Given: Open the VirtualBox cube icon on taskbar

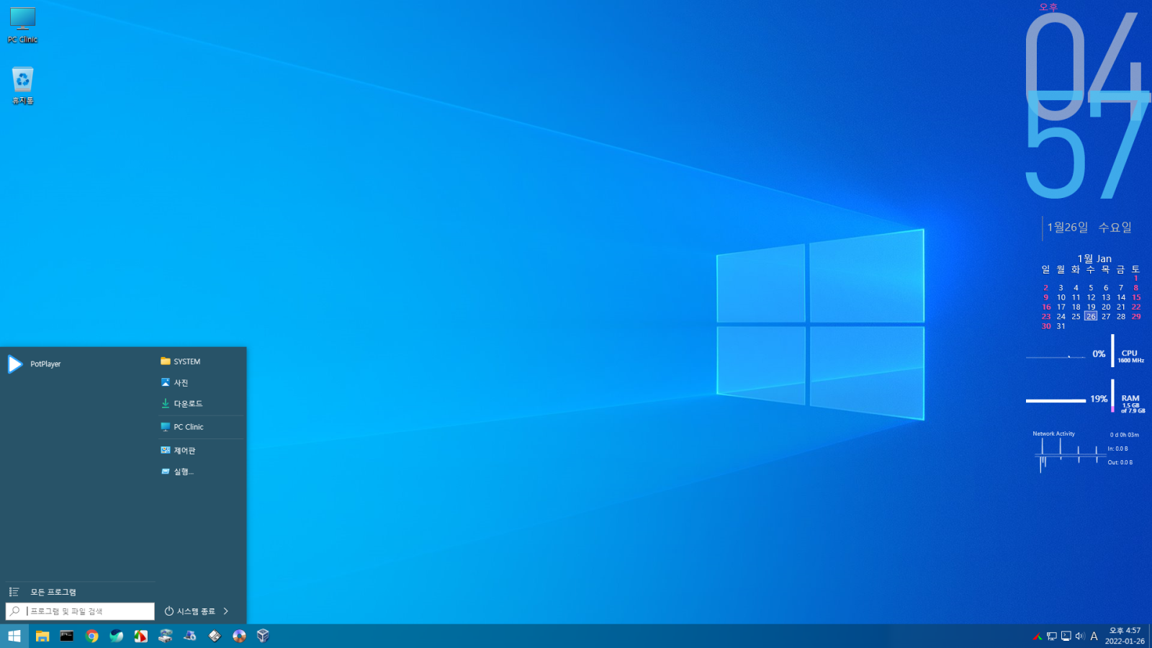Looking at the screenshot, I should (263, 636).
